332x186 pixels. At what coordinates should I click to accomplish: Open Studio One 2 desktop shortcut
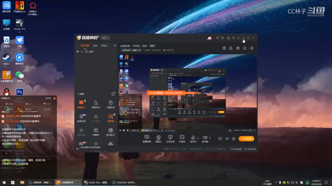(x=20, y=26)
